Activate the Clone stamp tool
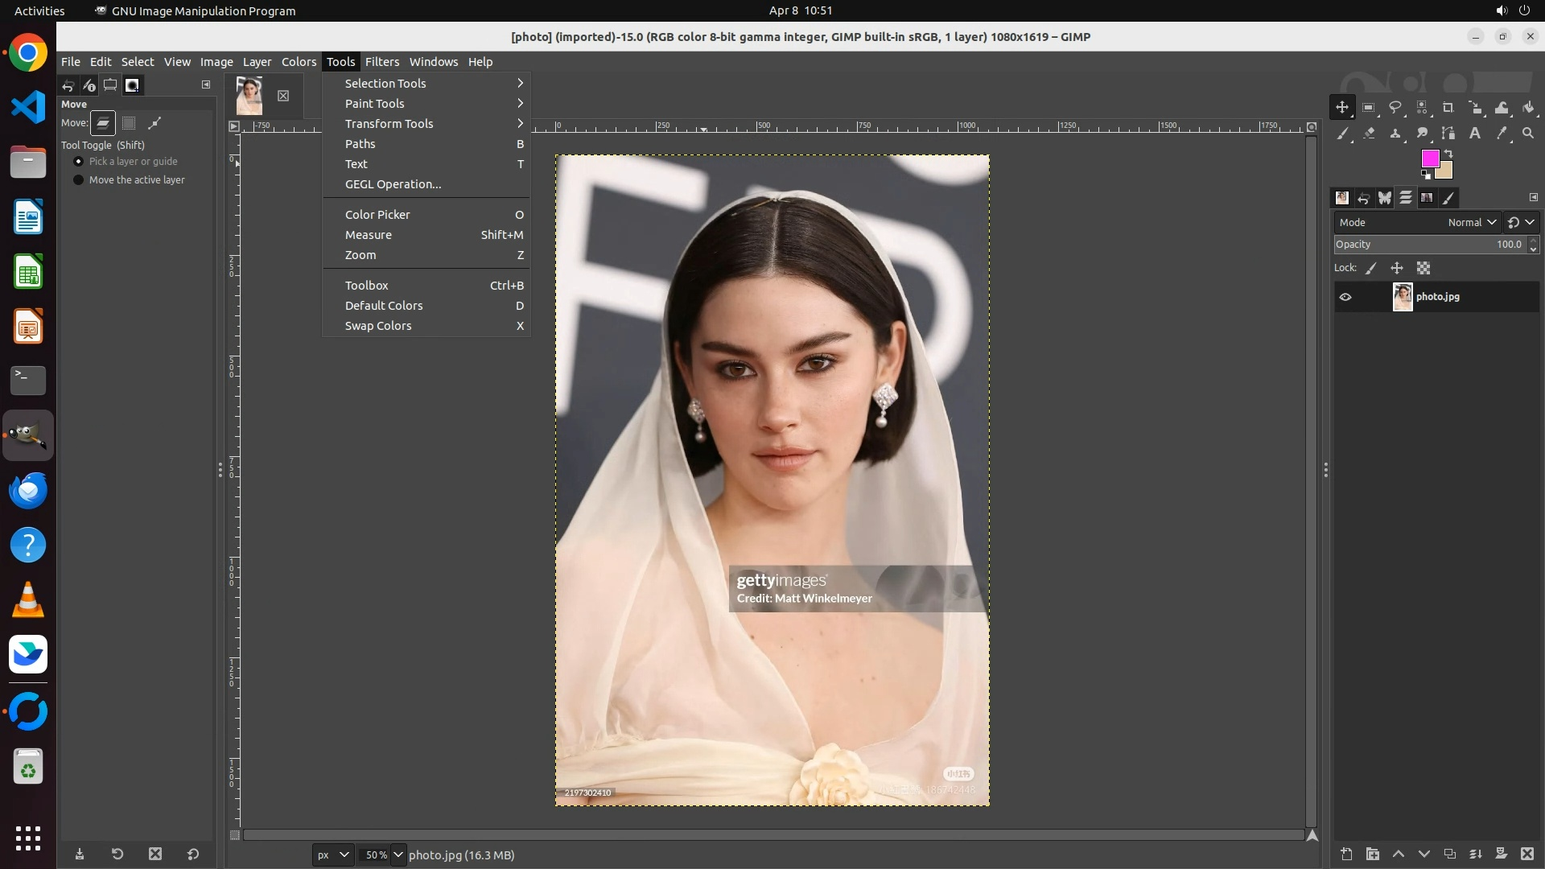The image size is (1545, 869). coord(1395,134)
